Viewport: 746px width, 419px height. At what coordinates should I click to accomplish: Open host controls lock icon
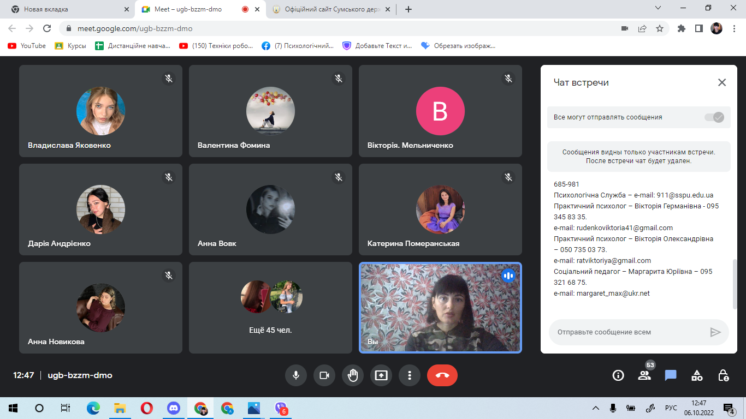(723, 375)
